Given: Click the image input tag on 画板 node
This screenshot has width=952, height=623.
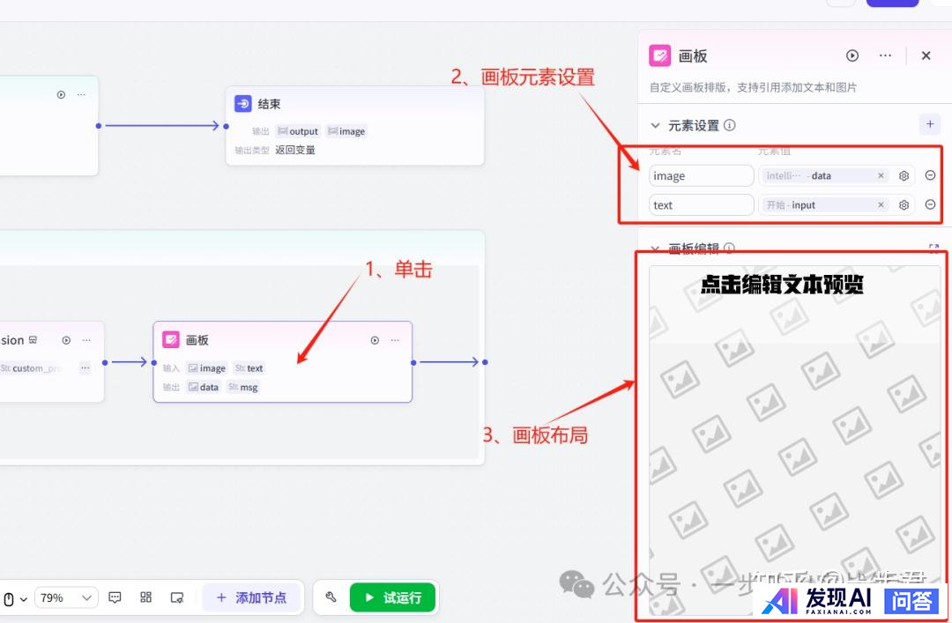Looking at the screenshot, I should 206,368.
